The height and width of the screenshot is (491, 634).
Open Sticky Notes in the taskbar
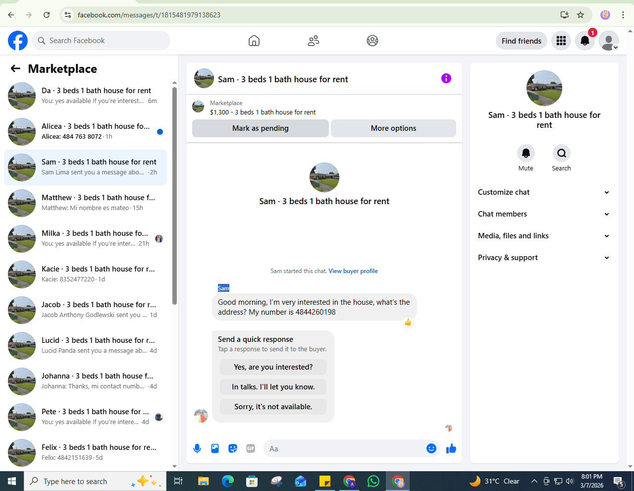pos(325,481)
